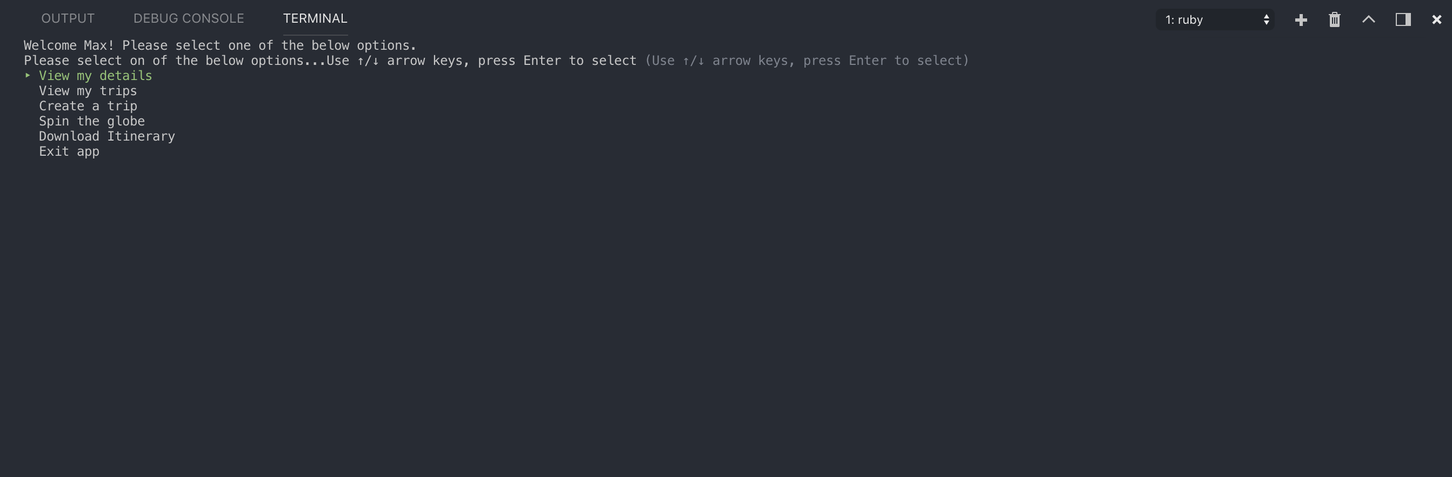Choose 'View my trips' menu option
1452x477 pixels.
point(88,91)
